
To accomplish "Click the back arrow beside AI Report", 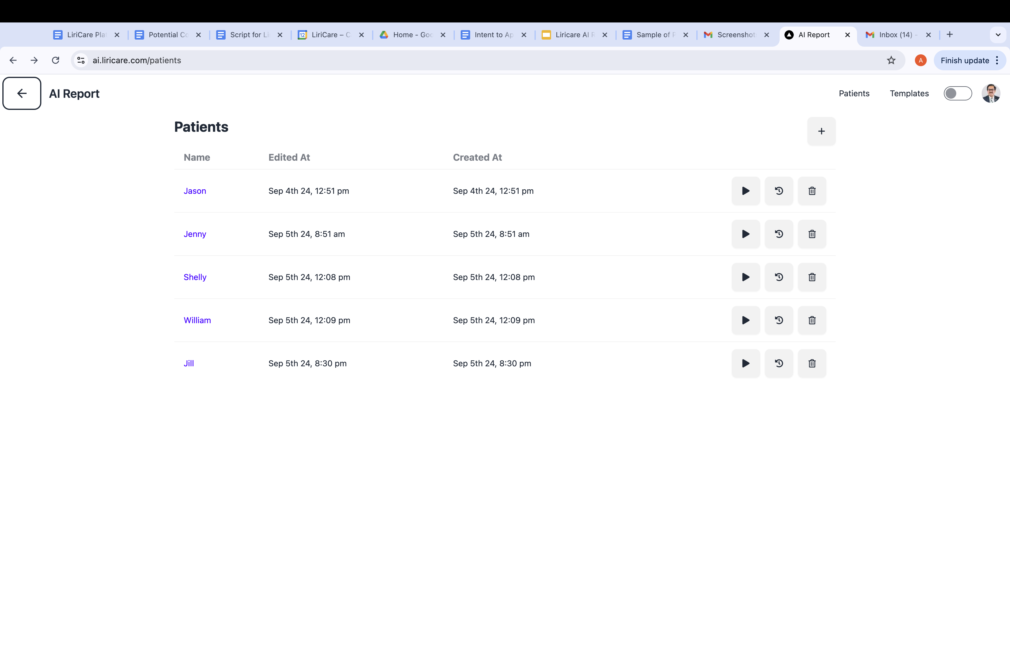I will [x=22, y=93].
